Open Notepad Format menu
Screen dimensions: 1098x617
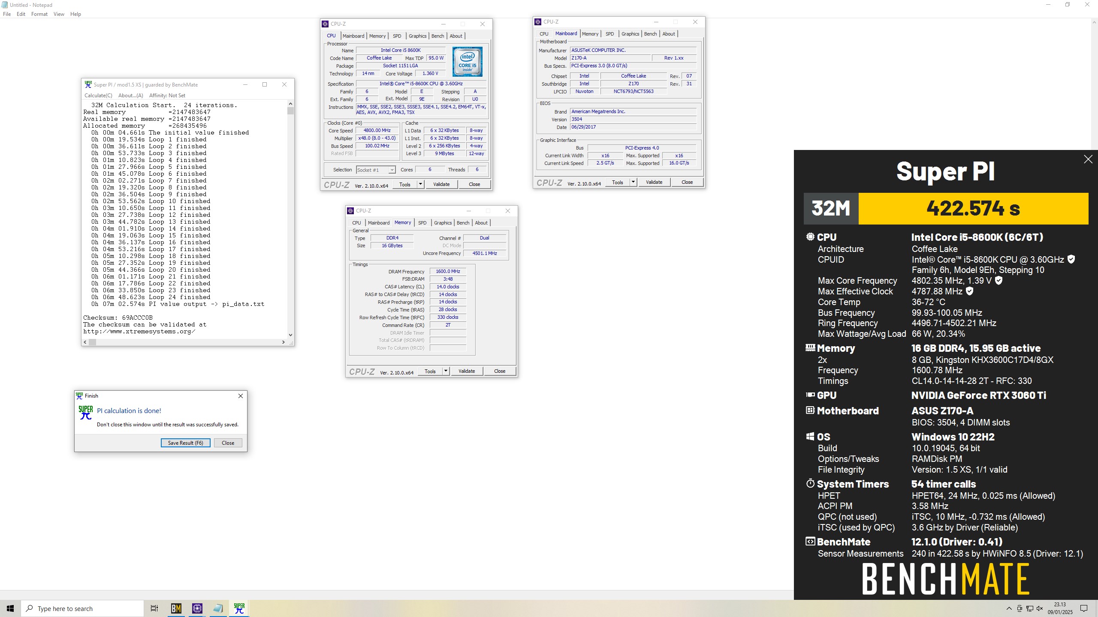click(x=39, y=14)
